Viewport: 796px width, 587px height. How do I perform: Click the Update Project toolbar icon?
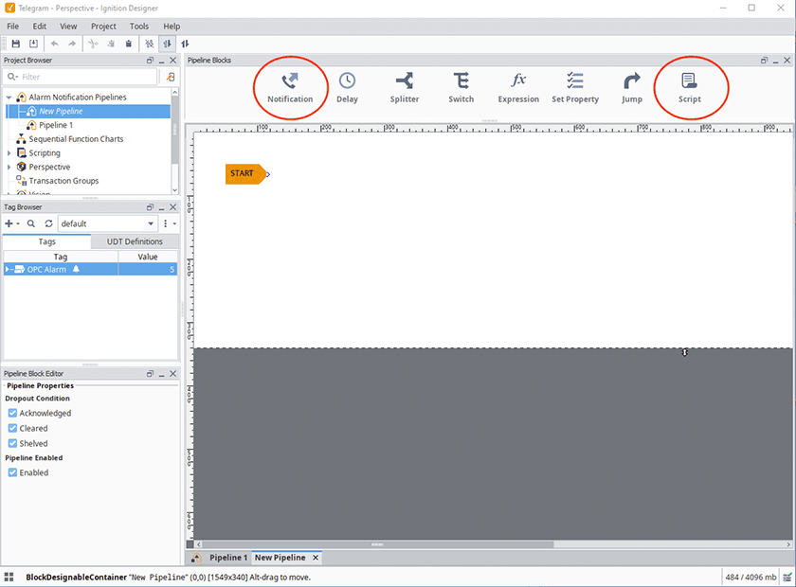tap(33, 44)
